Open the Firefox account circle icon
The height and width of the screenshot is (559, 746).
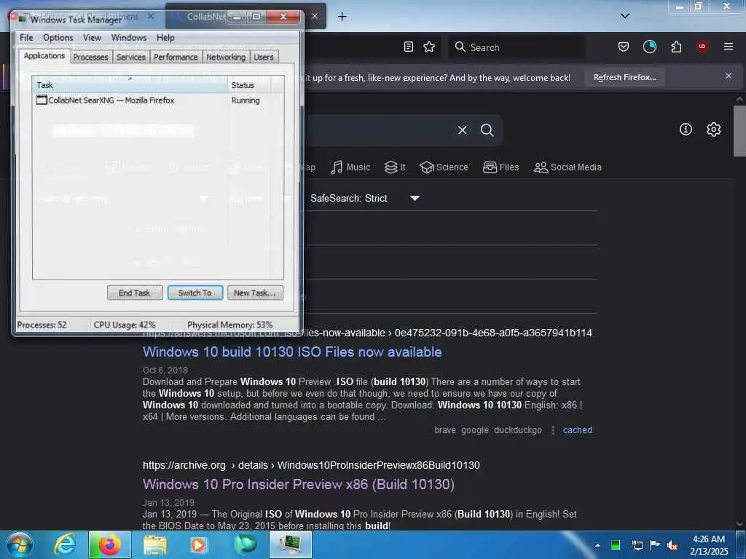(649, 47)
